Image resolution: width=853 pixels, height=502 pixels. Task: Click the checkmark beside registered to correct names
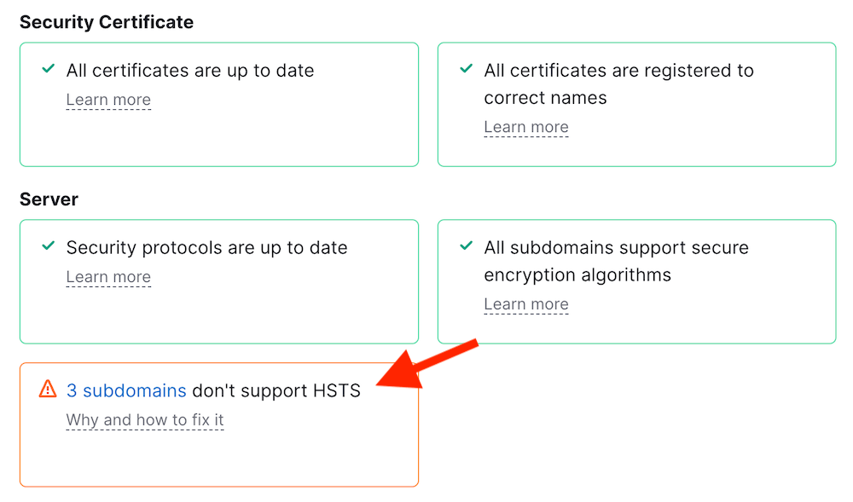[x=467, y=69]
